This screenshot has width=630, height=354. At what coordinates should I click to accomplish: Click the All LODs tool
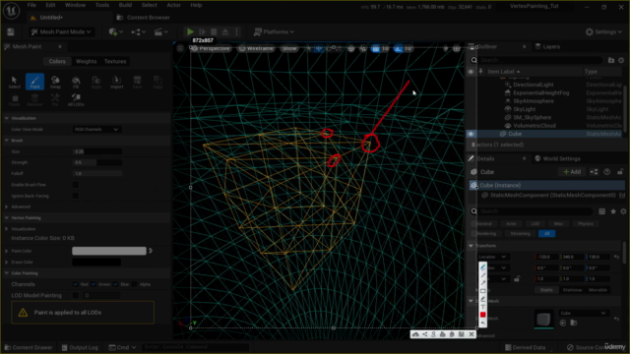(x=76, y=99)
